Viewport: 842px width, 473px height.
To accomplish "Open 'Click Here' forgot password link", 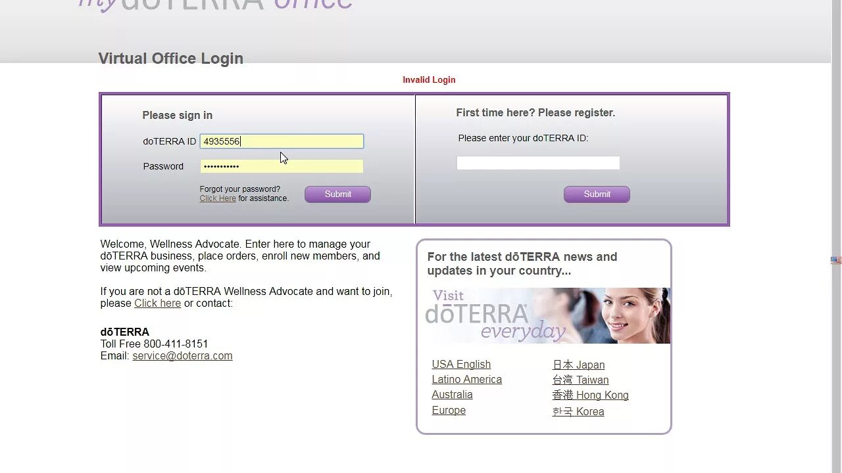I will pyautogui.click(x=218, y=198).
